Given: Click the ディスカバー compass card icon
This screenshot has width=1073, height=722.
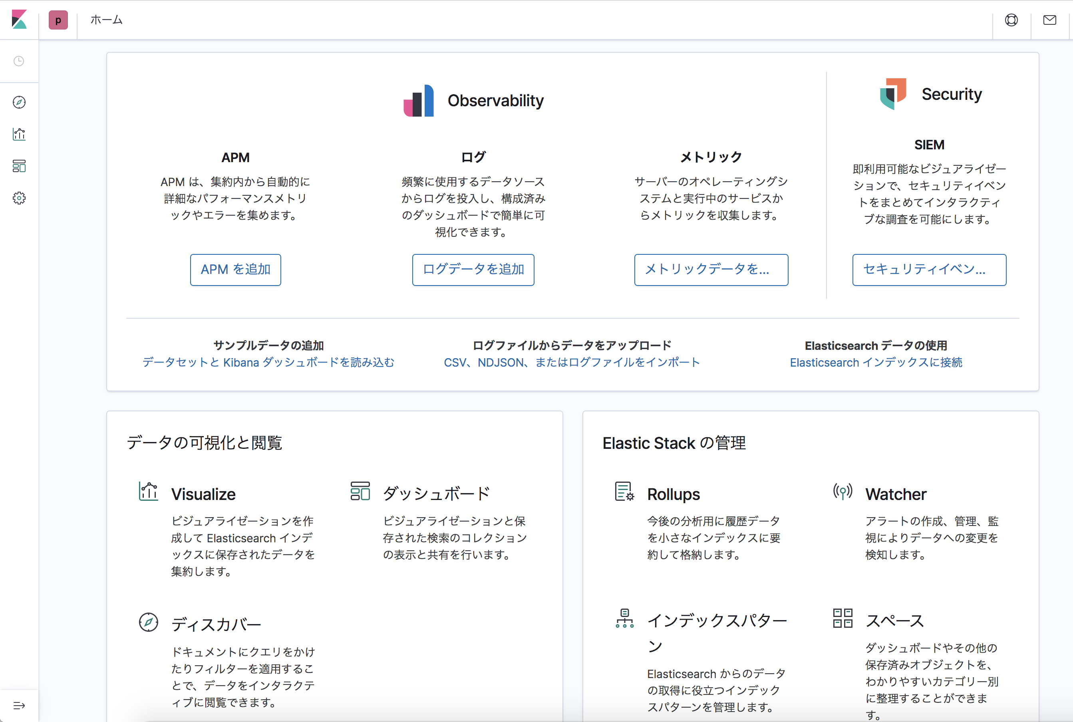Looking at the screenshot, I should 148,622.
